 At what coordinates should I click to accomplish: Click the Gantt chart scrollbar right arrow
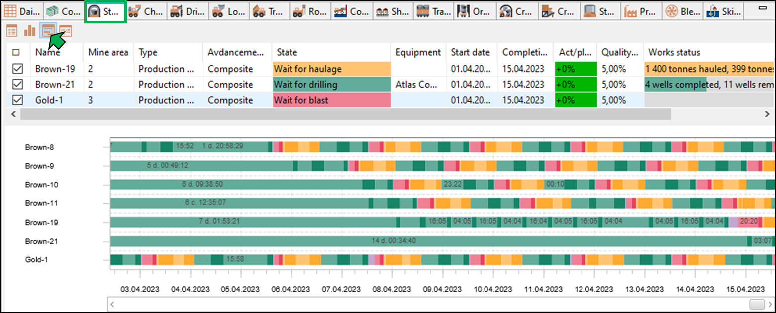tap(770, 304)
